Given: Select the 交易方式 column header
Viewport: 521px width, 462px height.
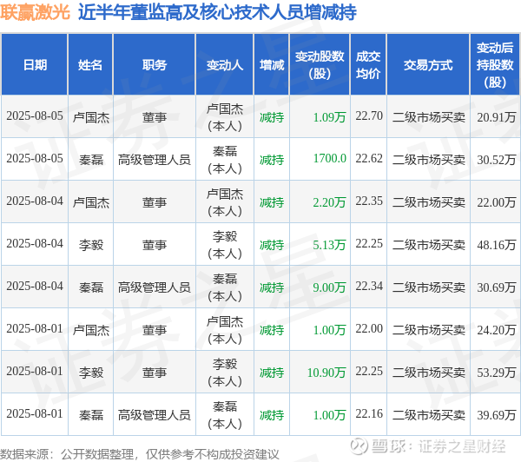Looking at the screenshot, I should pyautogui.click(x=428, y=65).
